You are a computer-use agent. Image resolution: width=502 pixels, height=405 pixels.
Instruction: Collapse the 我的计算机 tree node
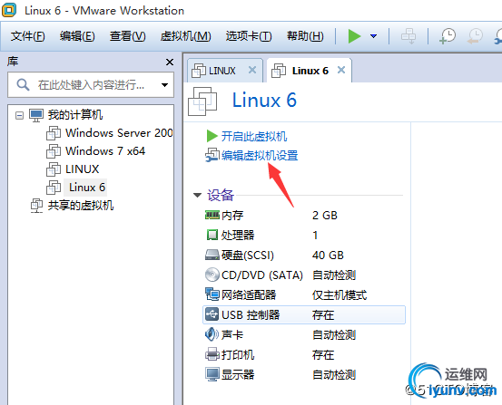tap(20, 115)
